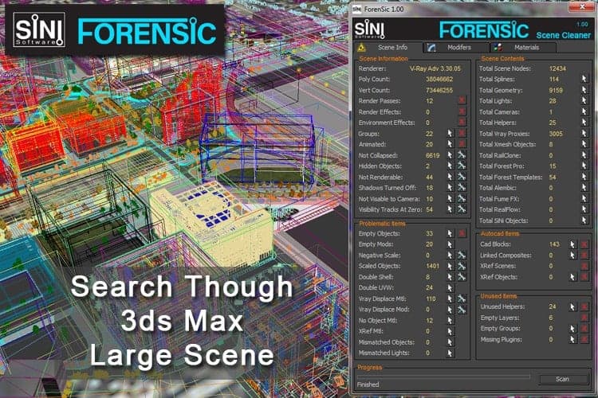Delete Empty Objects with red X
The width and height of the screenshot is (598, 398).
tap(461, 232)
